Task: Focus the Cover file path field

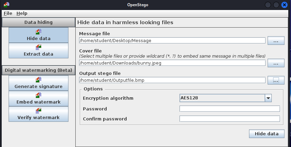Action: pyautogui.click(x=172, y=63)
